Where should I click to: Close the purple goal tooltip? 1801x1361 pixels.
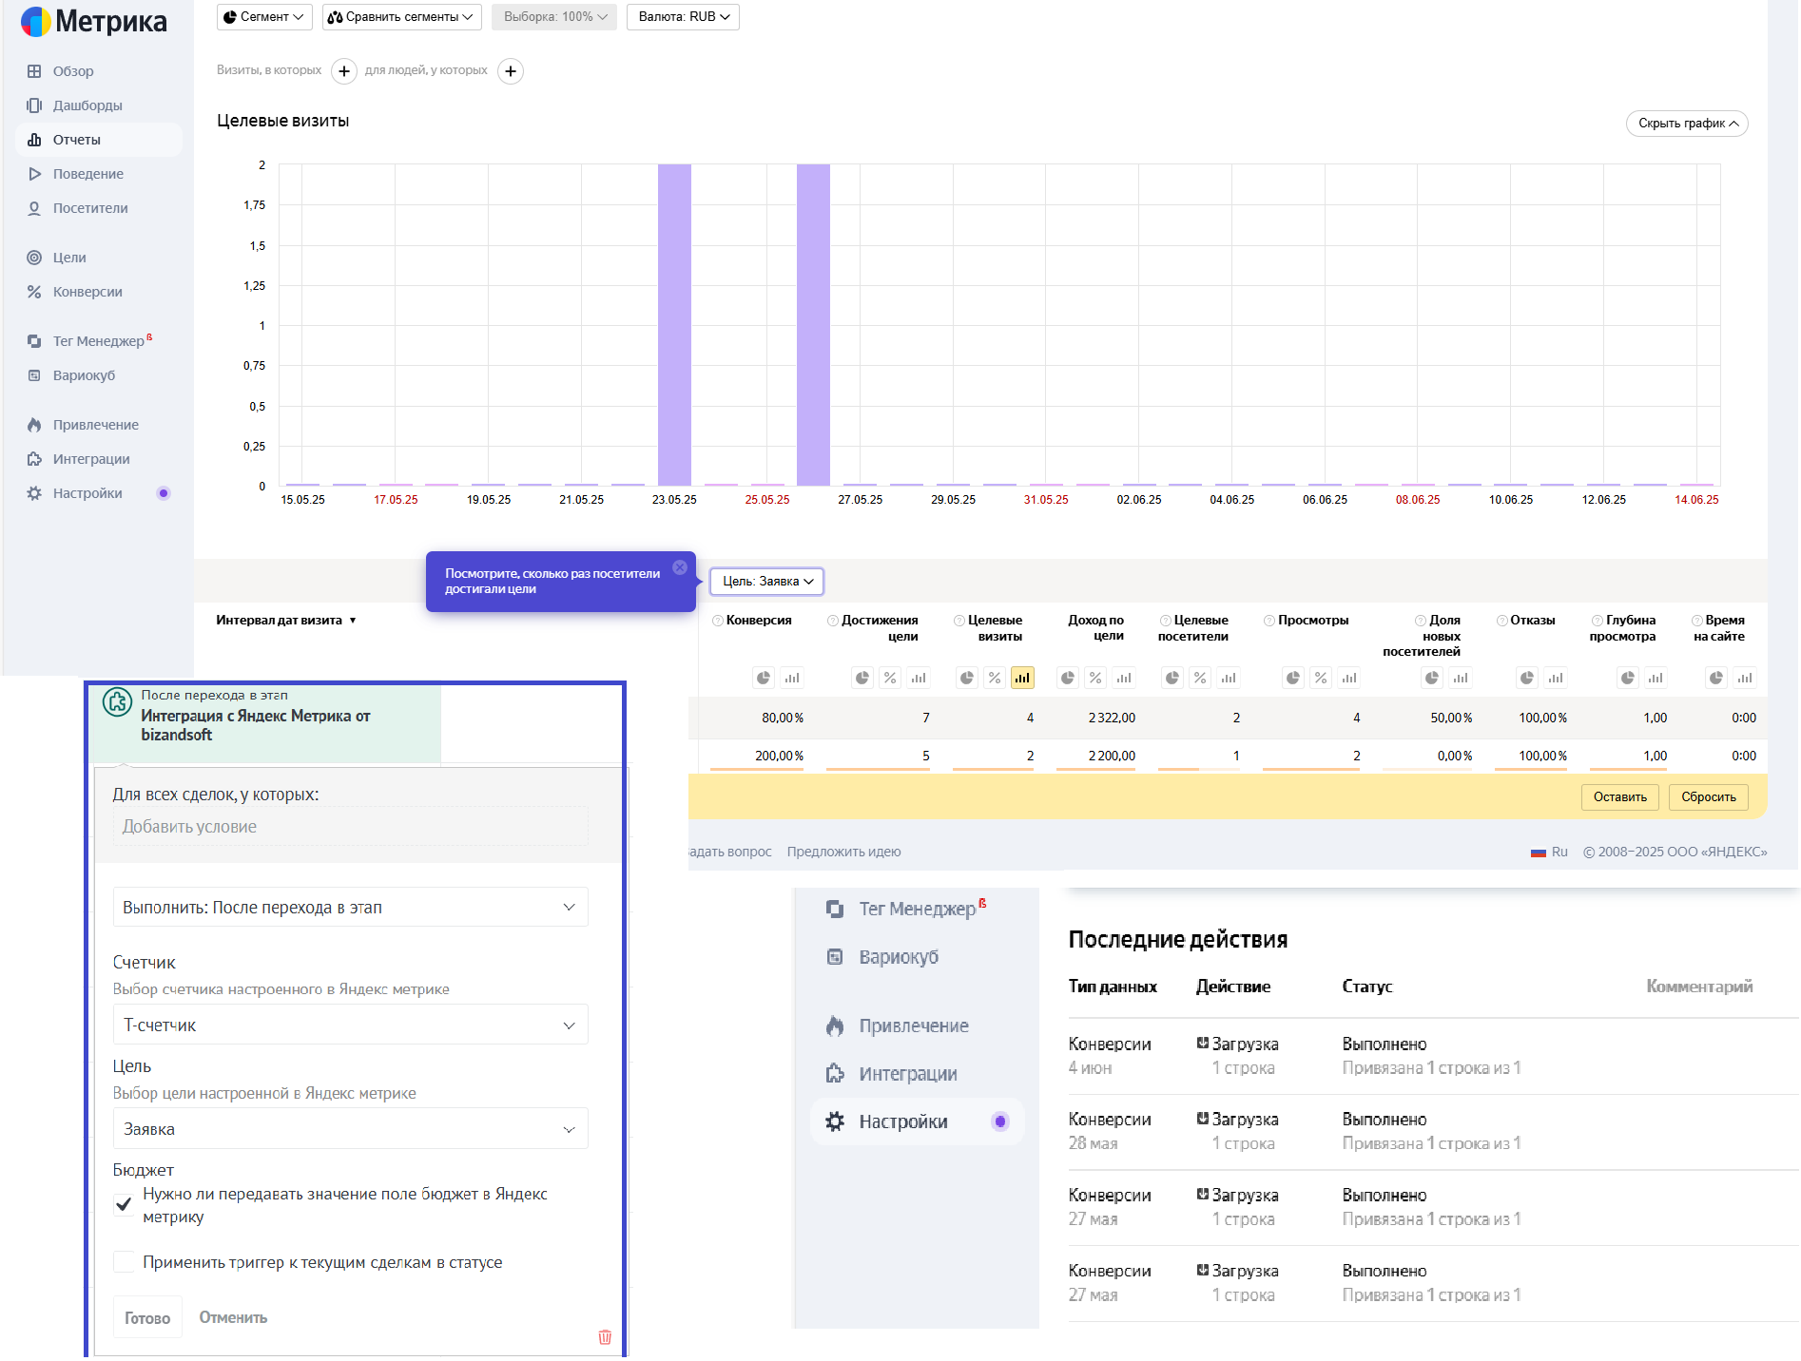(680, 567)
